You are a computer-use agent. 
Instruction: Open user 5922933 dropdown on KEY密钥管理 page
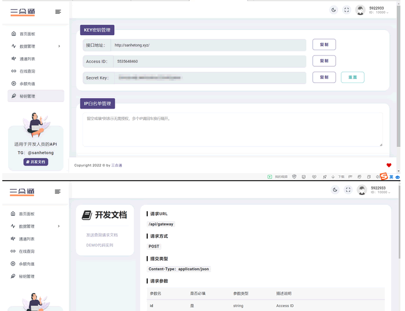378,10
